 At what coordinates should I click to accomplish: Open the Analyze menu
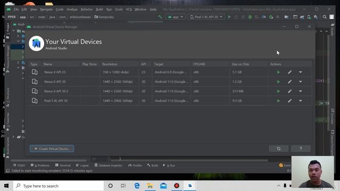[x=72, y=10]
